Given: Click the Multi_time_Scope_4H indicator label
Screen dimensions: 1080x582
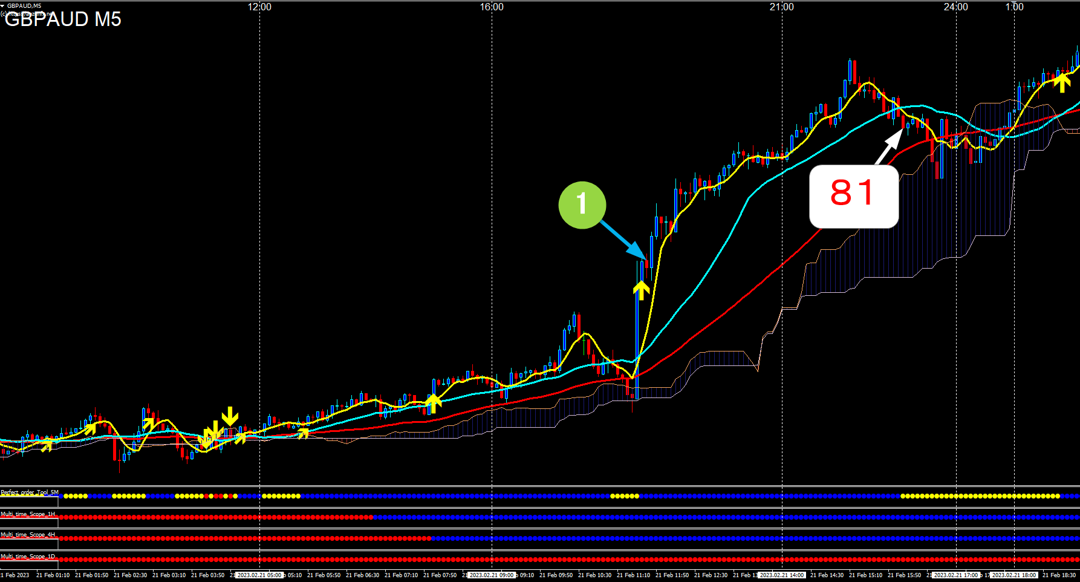Looking at the screenshot, I should (28, 535).
